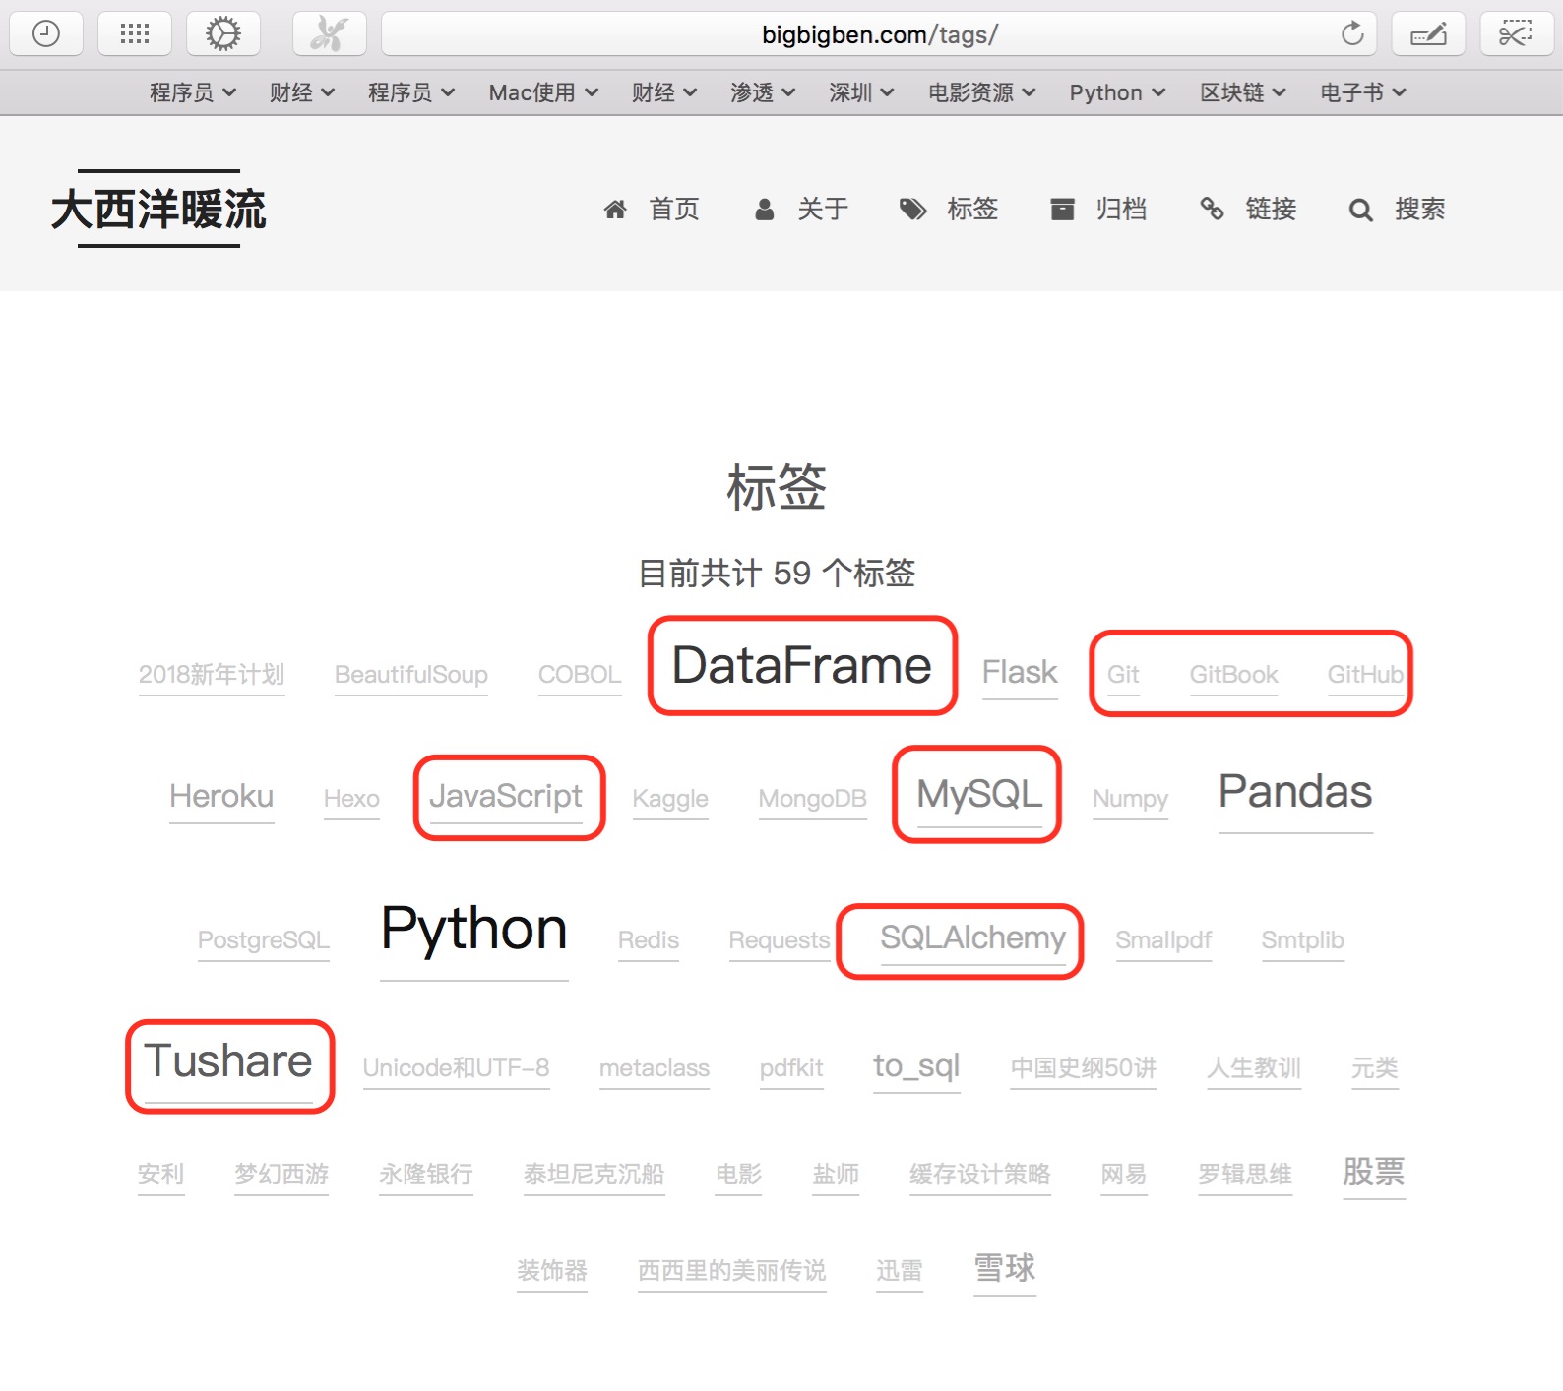Viewport: 1563px width, 1391px height.
Task: Open the 链接 navigation menu item
Action: tap(1270, 210)
